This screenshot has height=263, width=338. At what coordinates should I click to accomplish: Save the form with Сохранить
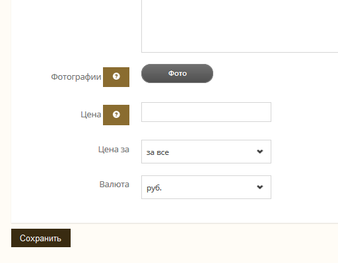(x=41, y=238)
